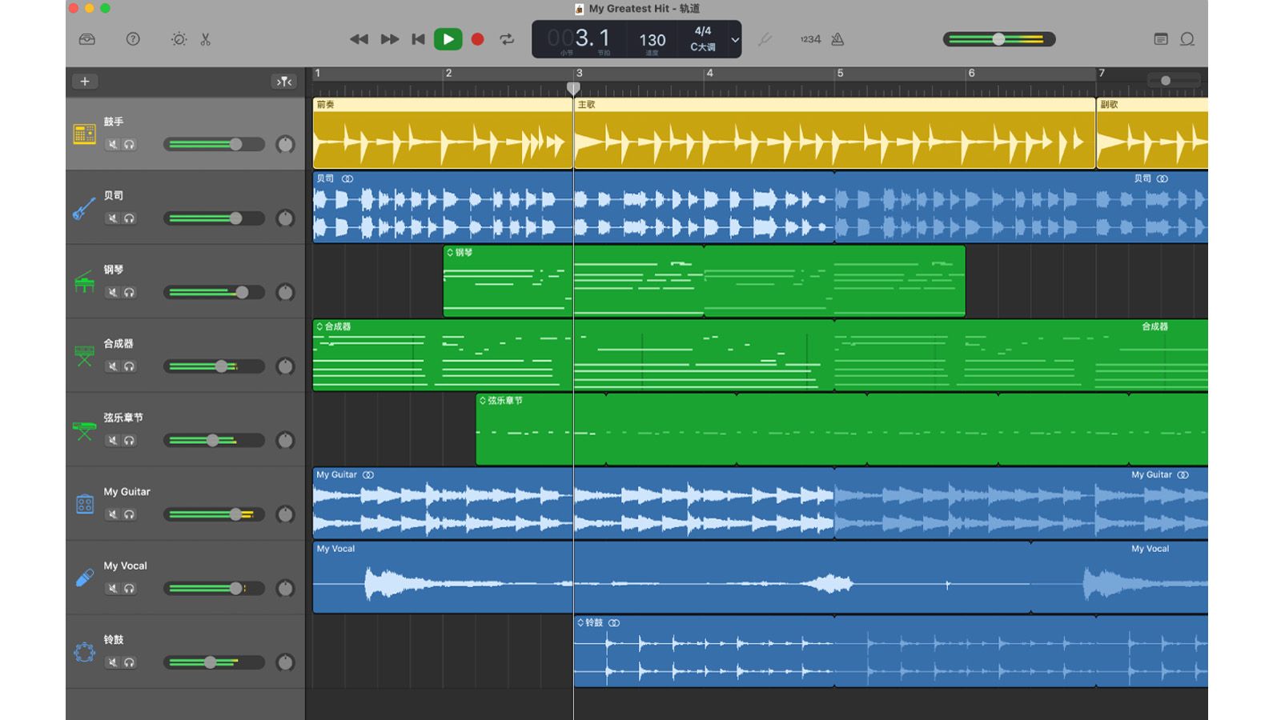Image resolution: width=1281 pixels, height=720 pixels.
Task: Solo the My Guitar track with headphones button
Action: click(129, 514)
